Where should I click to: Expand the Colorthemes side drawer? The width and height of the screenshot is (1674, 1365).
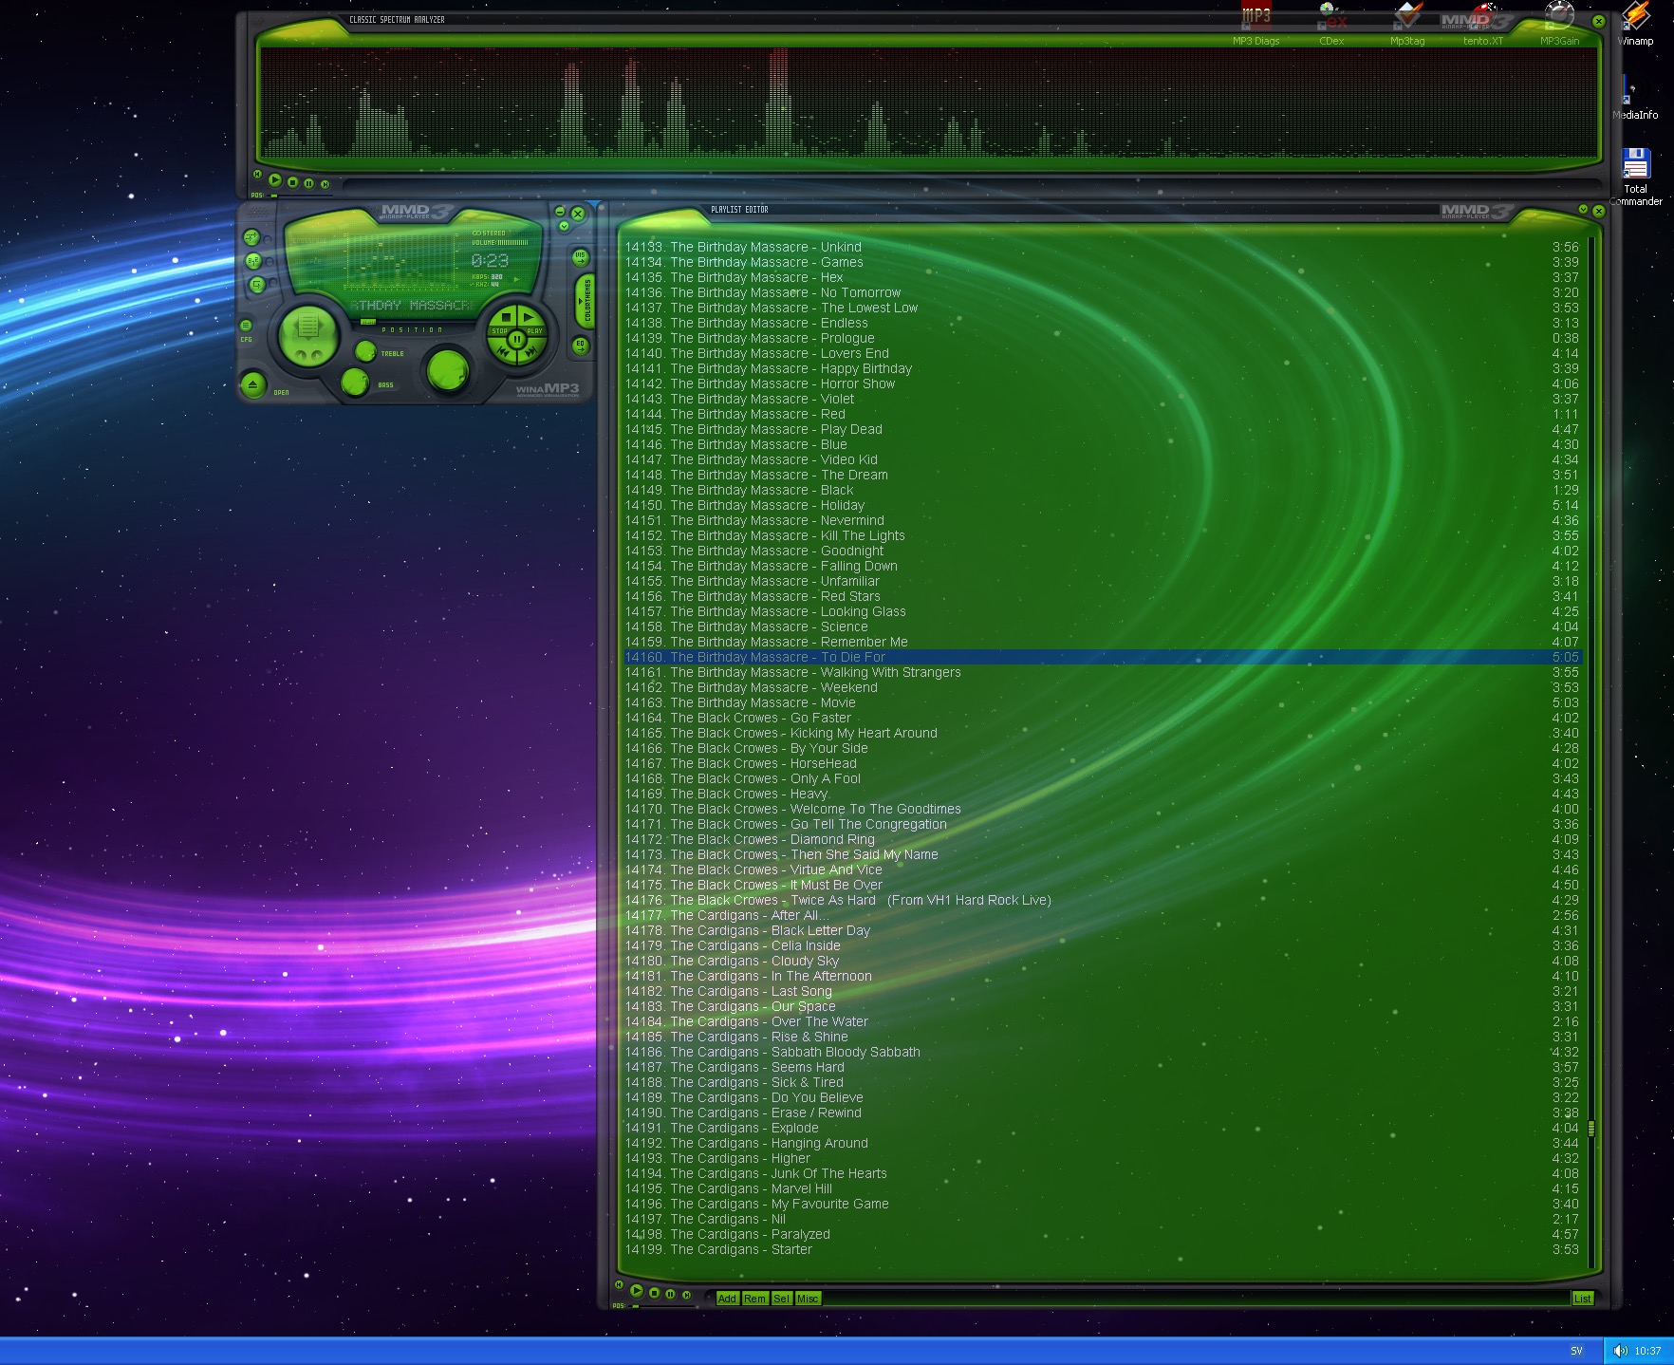(586, 302)
